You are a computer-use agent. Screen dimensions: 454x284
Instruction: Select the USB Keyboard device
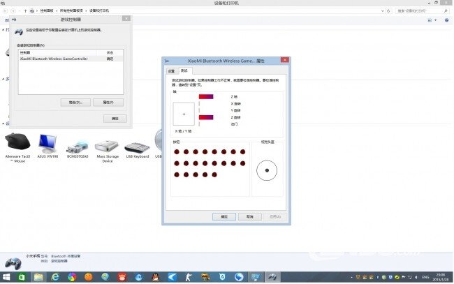coord(137,150)
